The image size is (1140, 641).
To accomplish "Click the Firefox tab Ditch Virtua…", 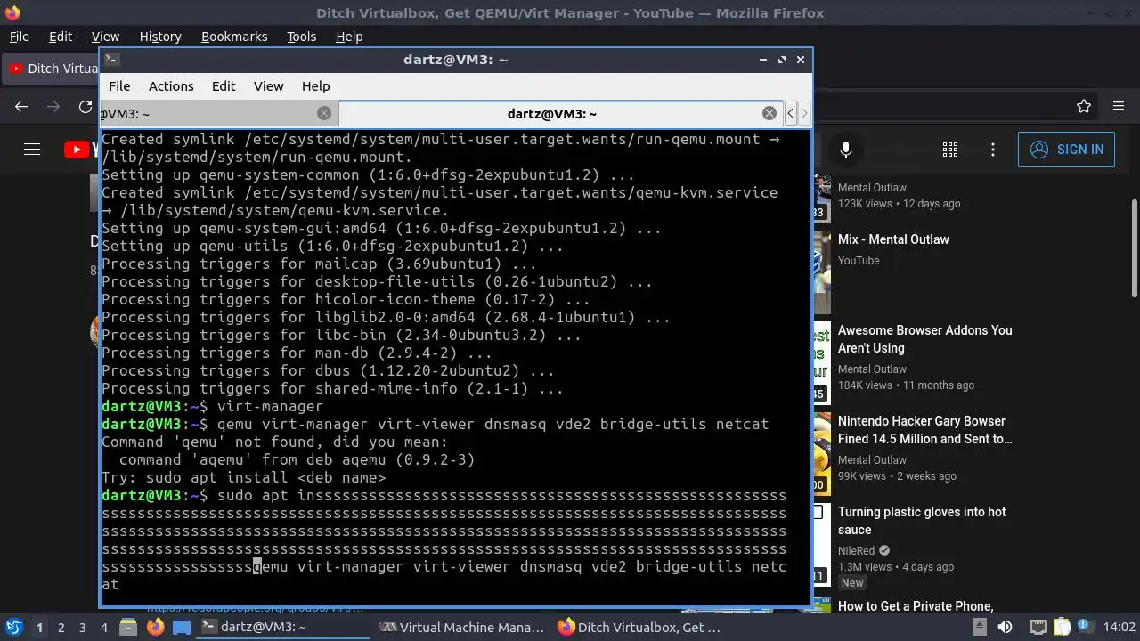I will click(x=52, y=69).
